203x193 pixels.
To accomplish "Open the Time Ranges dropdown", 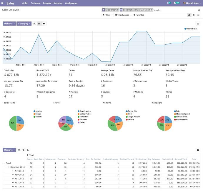I will coord(122,15).
